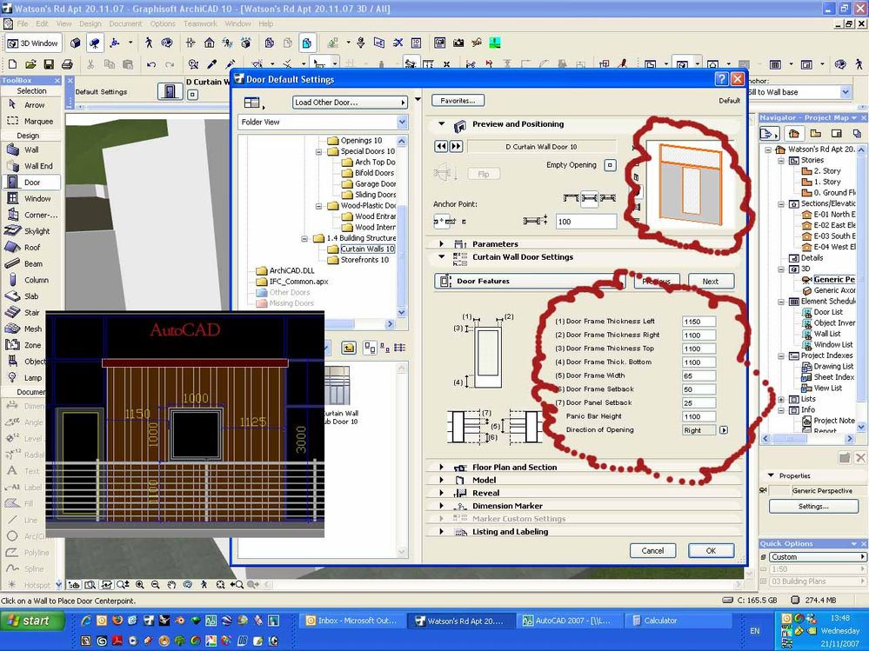Click the Print icon in toolbar
This screenshot has height=651, width=869.
[67, 64]
